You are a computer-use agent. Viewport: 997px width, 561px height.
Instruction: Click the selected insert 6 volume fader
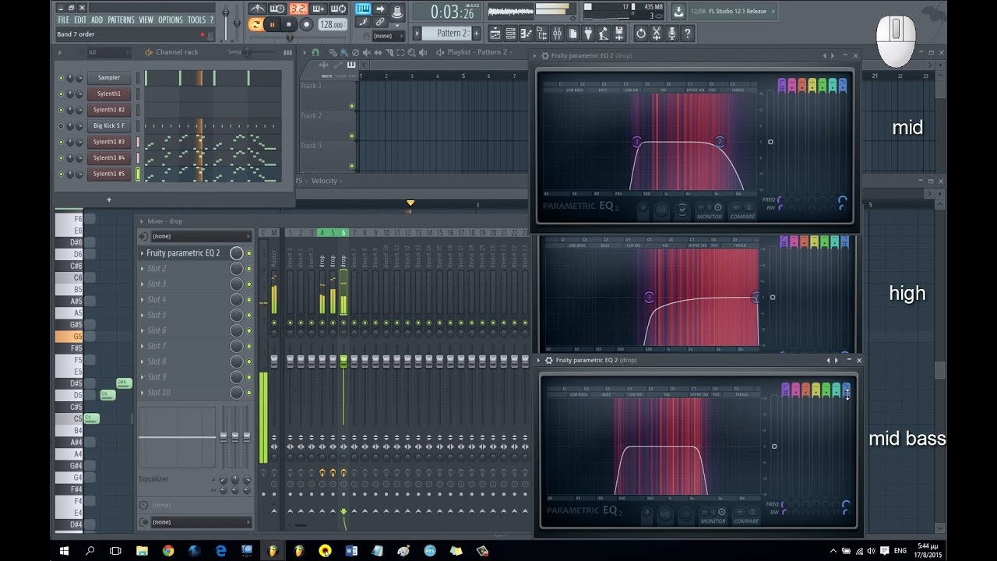(343, 362)
